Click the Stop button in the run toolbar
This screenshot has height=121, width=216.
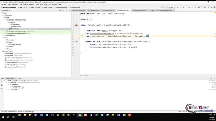195,7
